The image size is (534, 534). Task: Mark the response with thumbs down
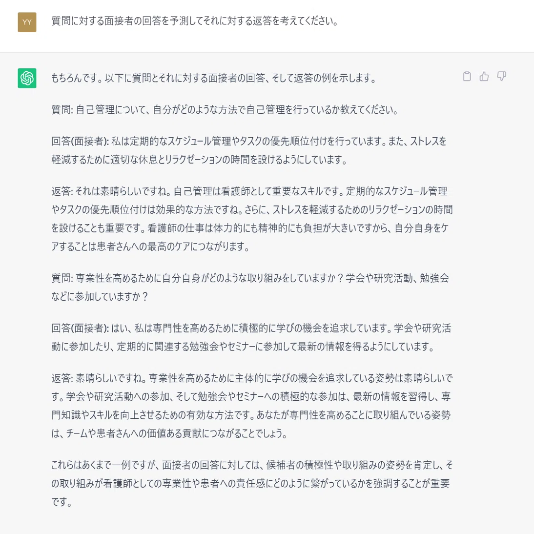click(501, 76)
